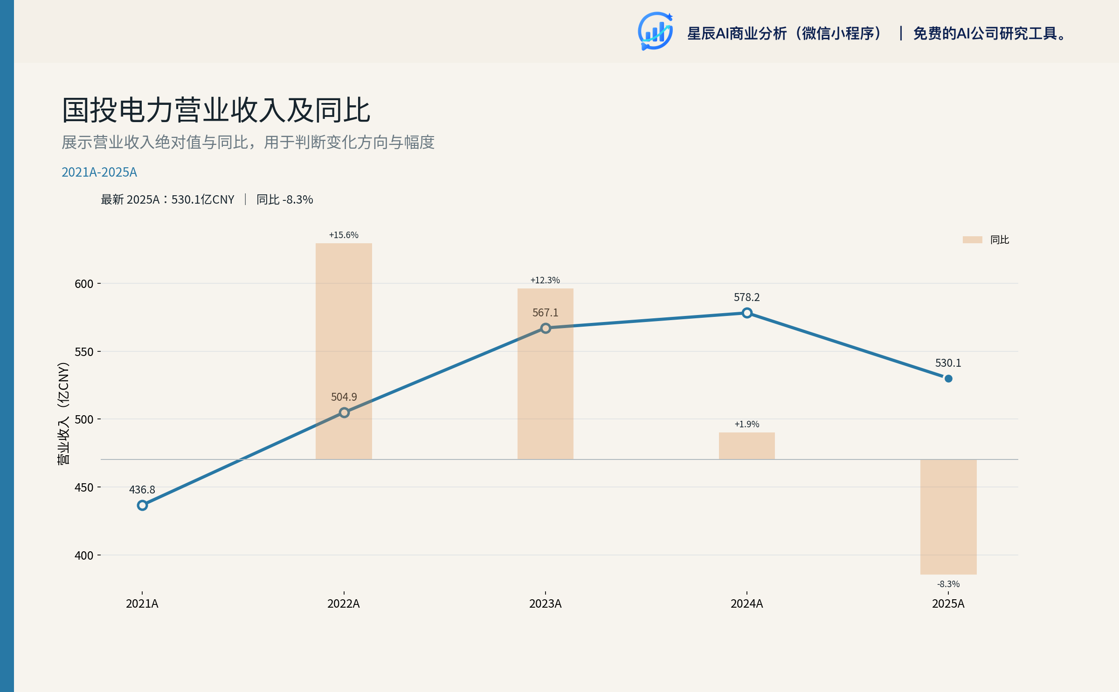Click the 450 y-axis tick label

(x=84, y=487)
